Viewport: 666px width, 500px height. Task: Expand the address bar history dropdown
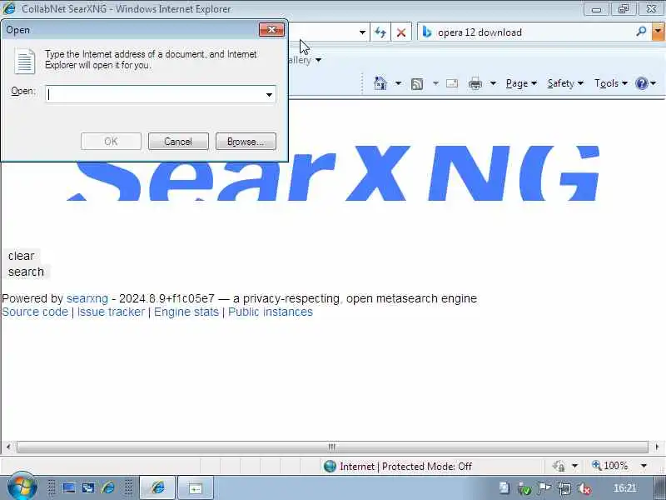point(362,32)
